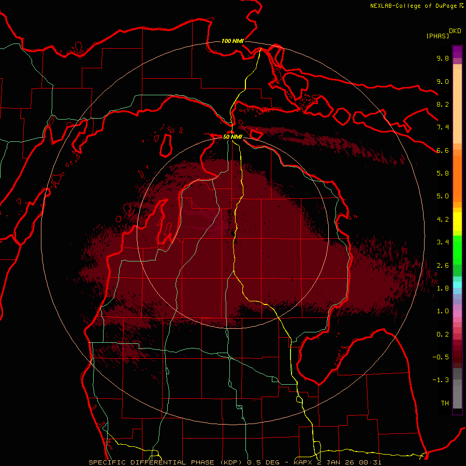Click the 0.2 legend value
Image resolution: width=466 pixels, height=466 pixels.
point(443,334)
